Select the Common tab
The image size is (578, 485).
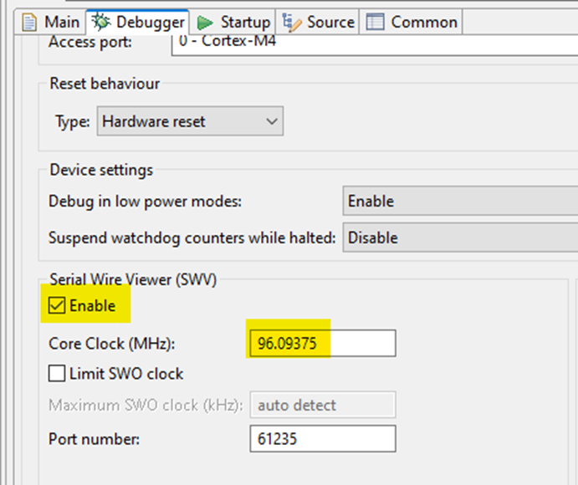point(423,22)
